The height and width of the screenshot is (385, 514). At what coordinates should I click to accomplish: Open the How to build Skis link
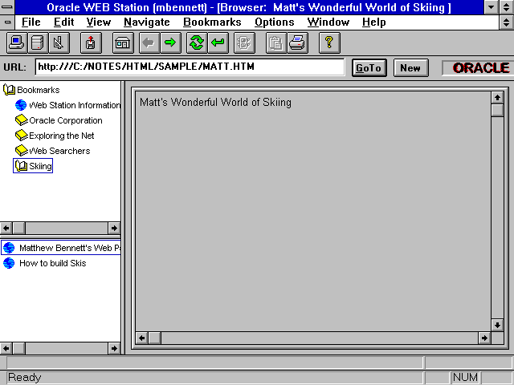pyautogui.click(x=52, y=263)
